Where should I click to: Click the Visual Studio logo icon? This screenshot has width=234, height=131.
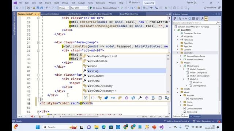tap(15, 3)
